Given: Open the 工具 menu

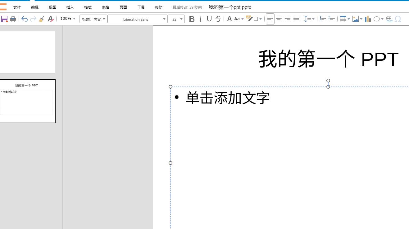Looking at the screenshot, I should click(x=141, y=7).
